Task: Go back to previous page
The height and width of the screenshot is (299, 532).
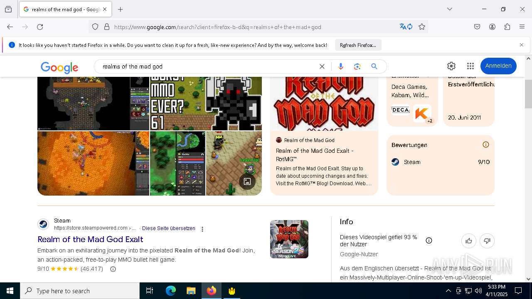Action: click(10, 27)
